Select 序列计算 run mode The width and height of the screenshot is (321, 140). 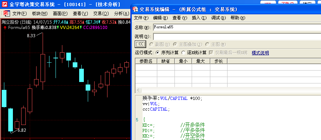click(167, 53)
